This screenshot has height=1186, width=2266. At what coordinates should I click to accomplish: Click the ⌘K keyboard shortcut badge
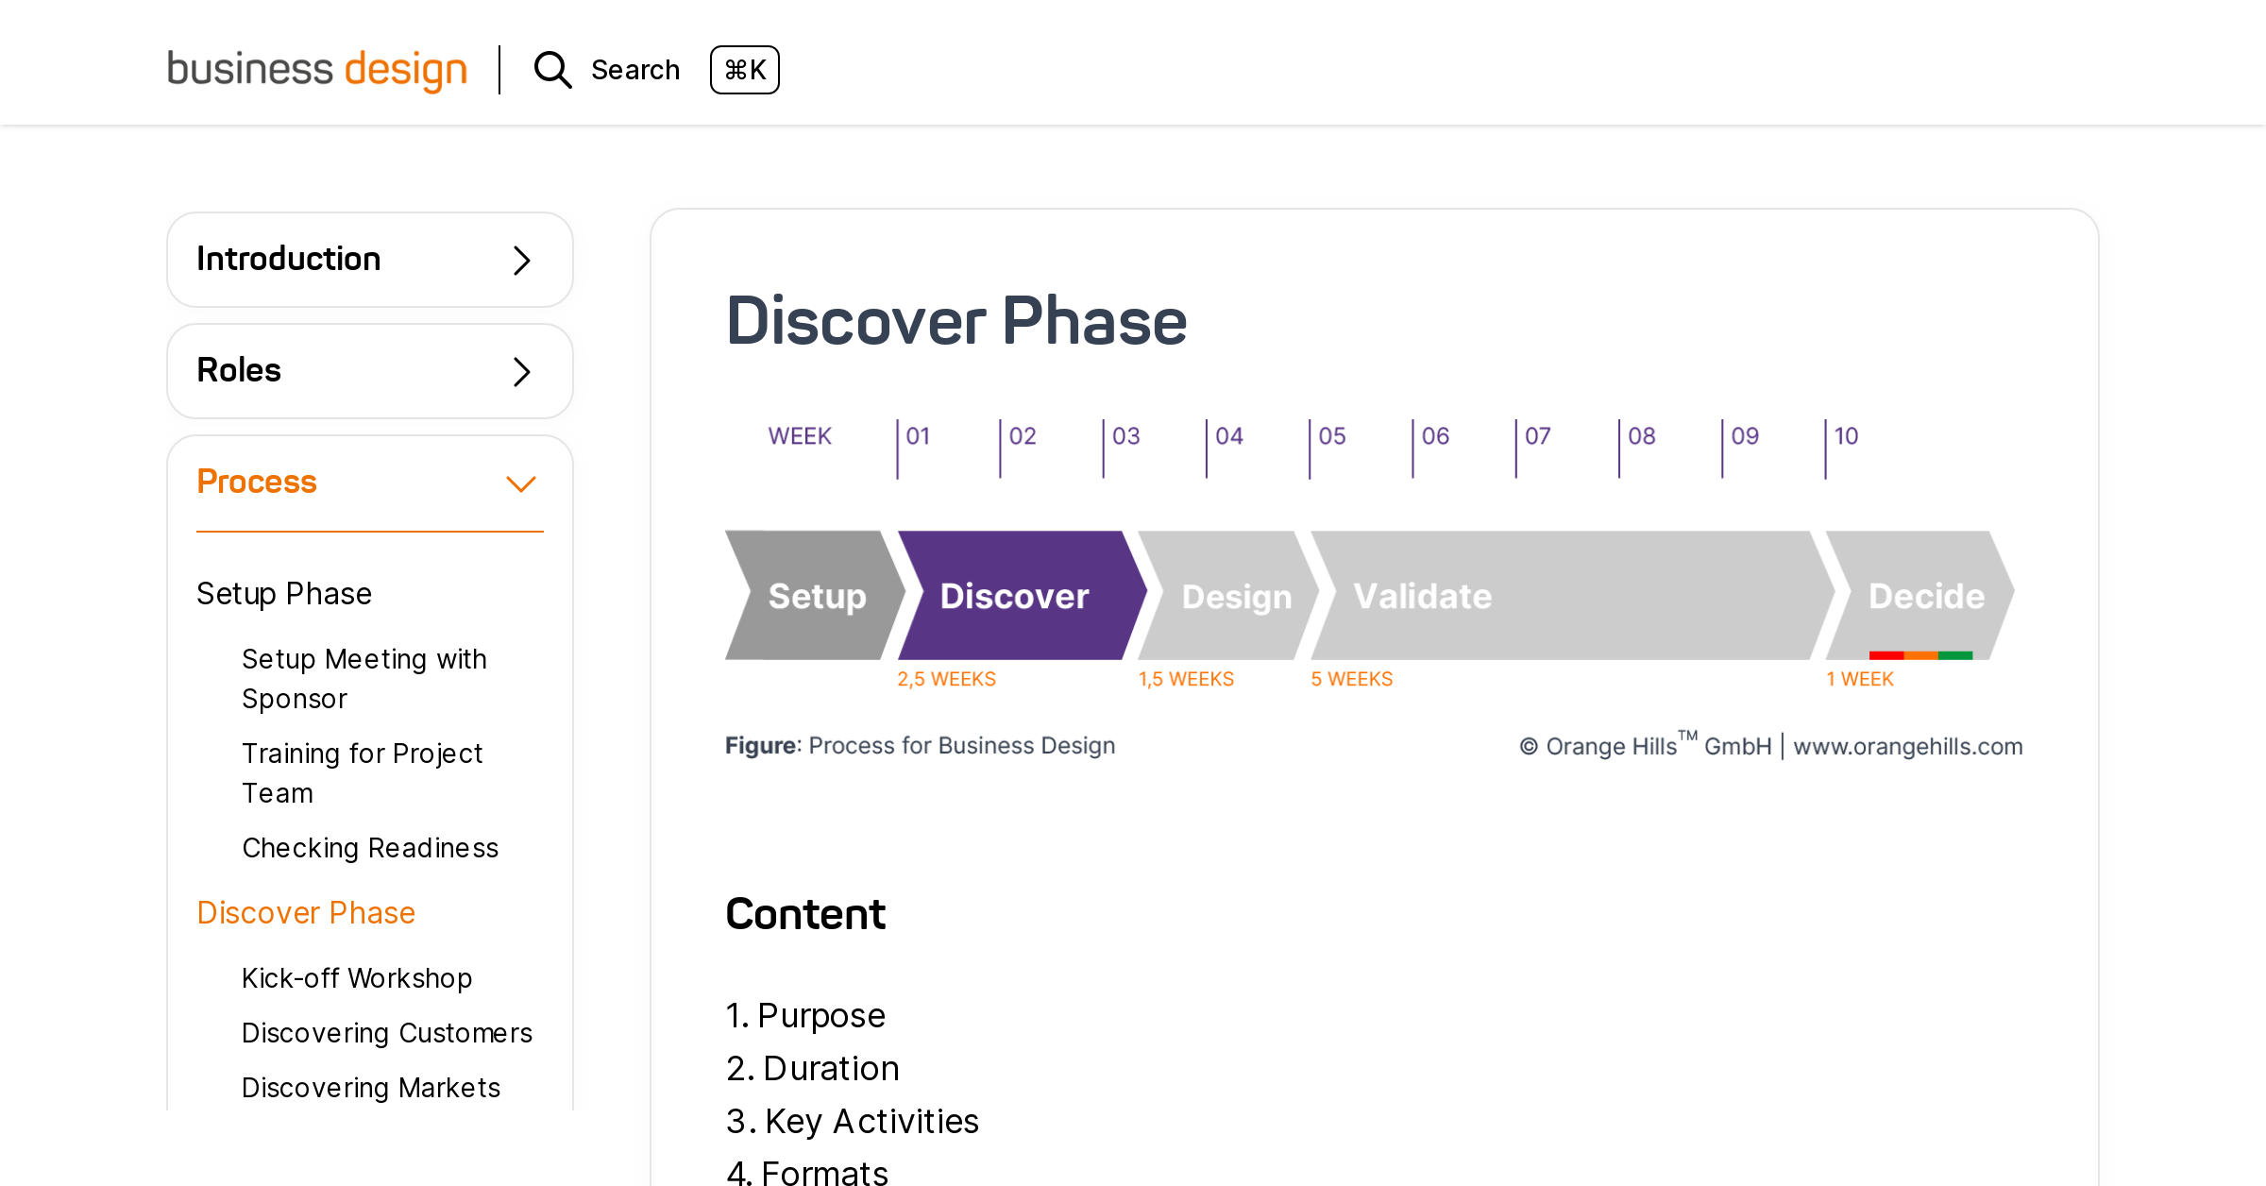tap(745, 70)
